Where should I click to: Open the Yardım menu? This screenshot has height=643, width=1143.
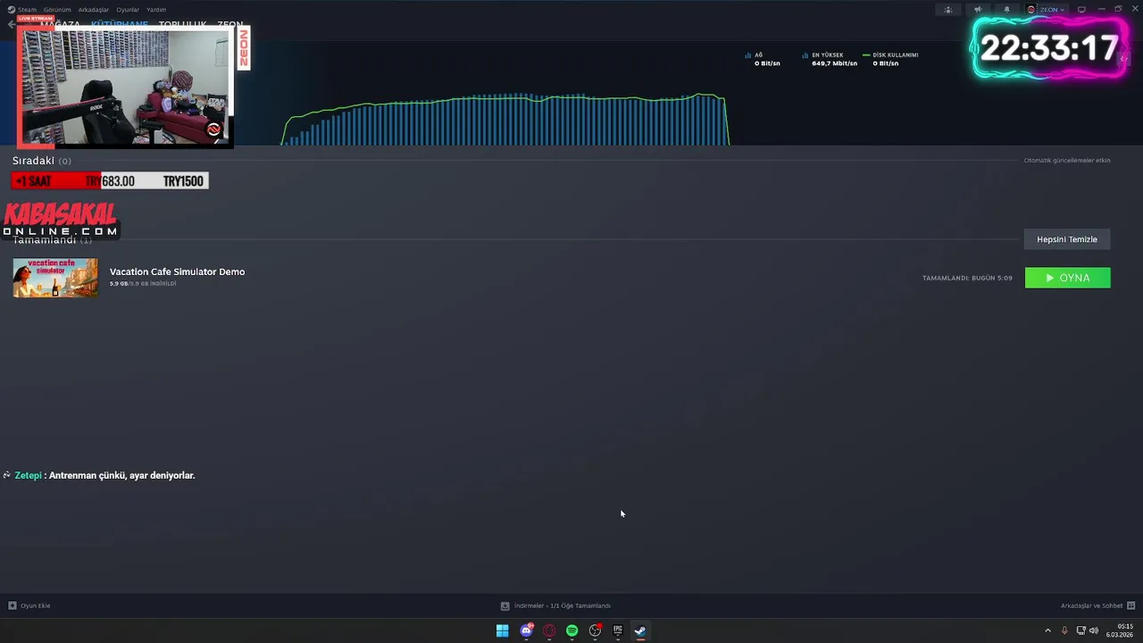(x=156, y=10)
